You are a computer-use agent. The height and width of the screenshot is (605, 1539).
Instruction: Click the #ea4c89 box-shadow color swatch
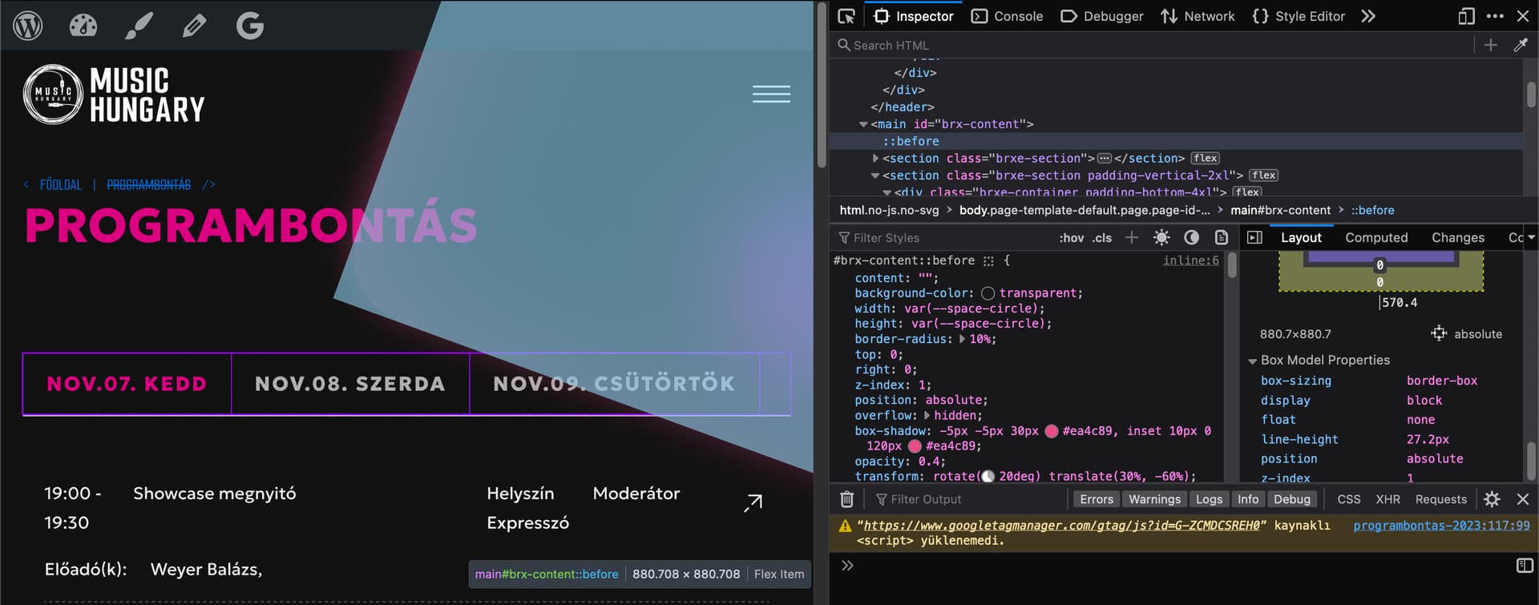coord(1052,431)
